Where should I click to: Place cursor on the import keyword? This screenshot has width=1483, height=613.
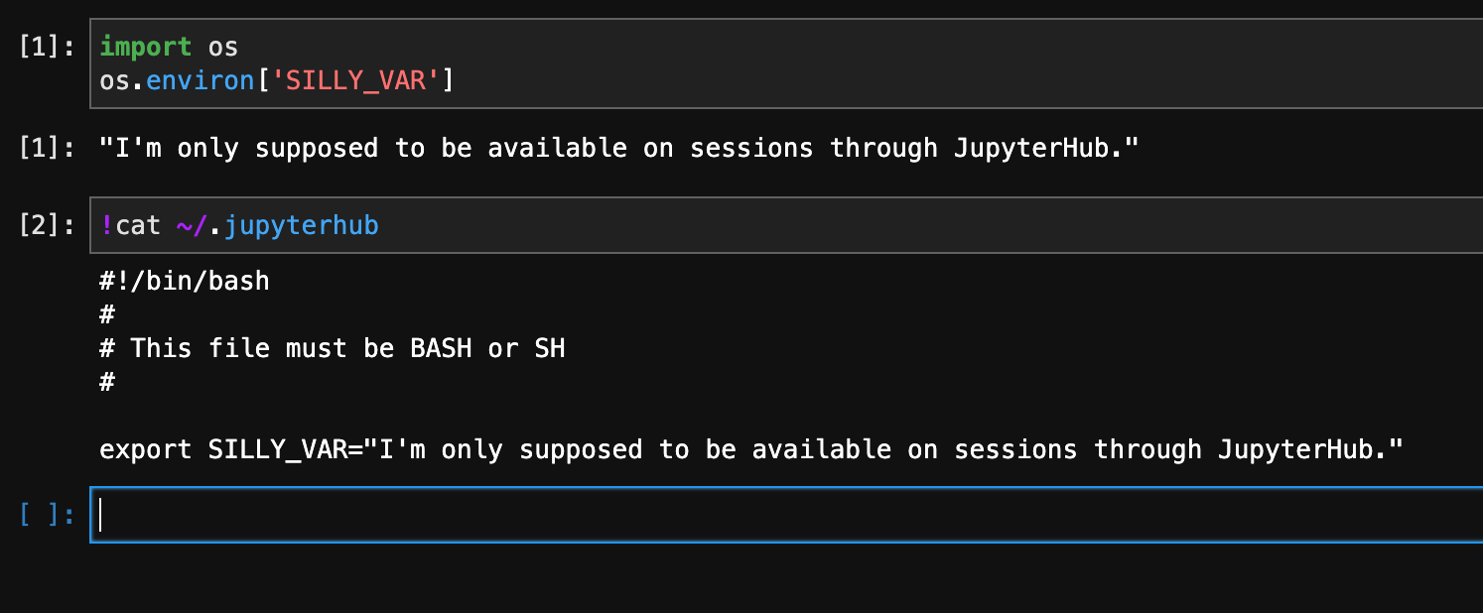(x=146, y=47)
